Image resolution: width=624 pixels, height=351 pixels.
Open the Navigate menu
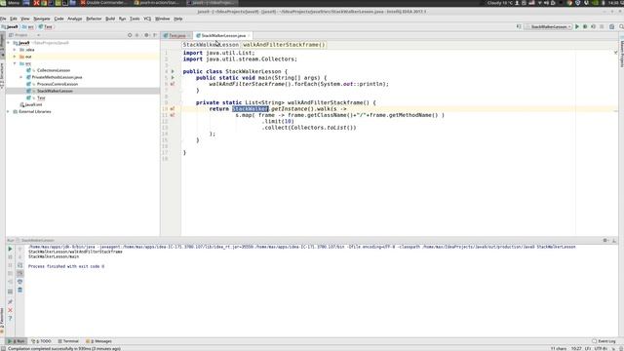[42, 19]
